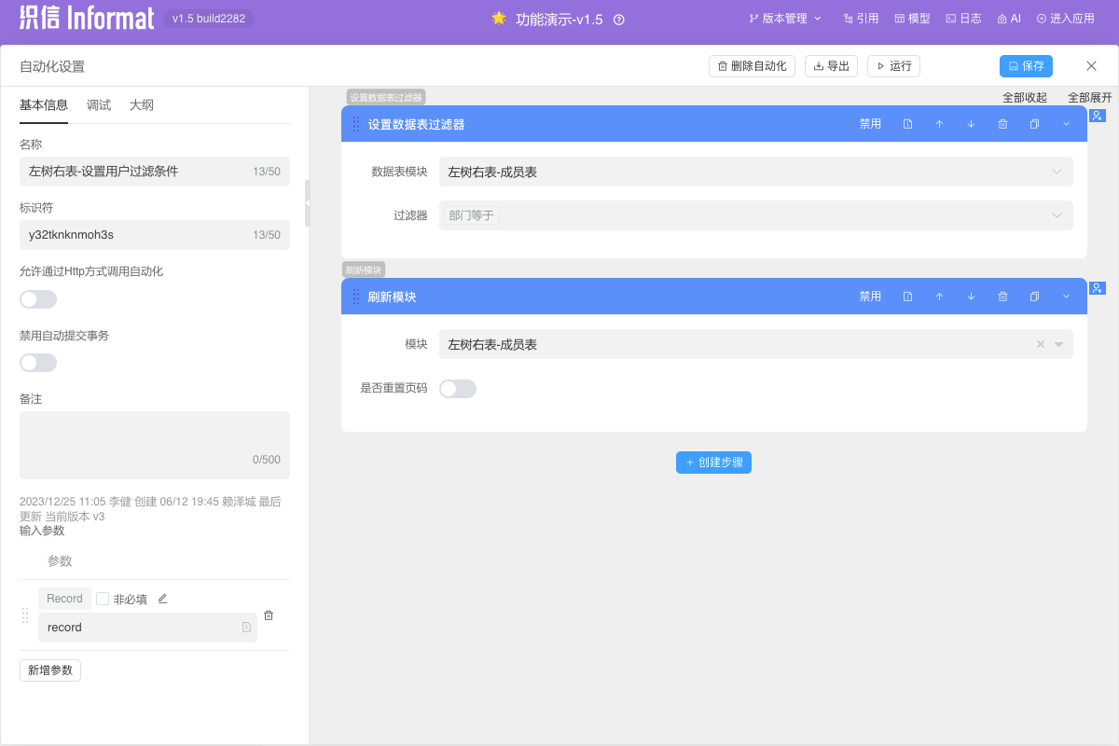Screen dimensions: 1119x746
Task: Move 设置数据表过滤器 step down with arrow icon
Action: (x=971, y=124)
